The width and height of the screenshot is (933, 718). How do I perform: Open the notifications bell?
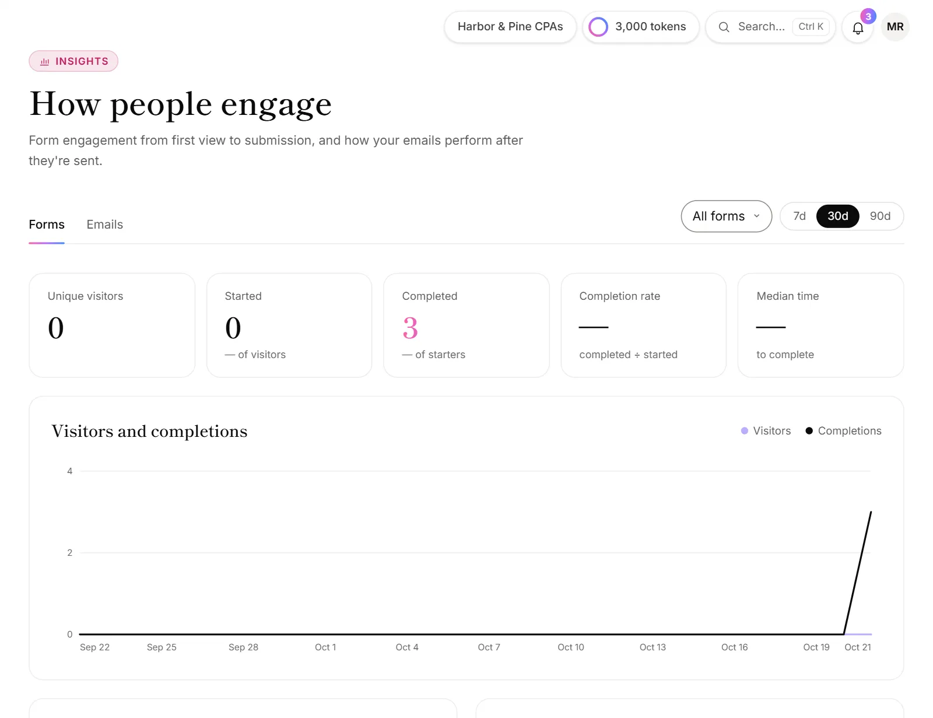point(857,27)
